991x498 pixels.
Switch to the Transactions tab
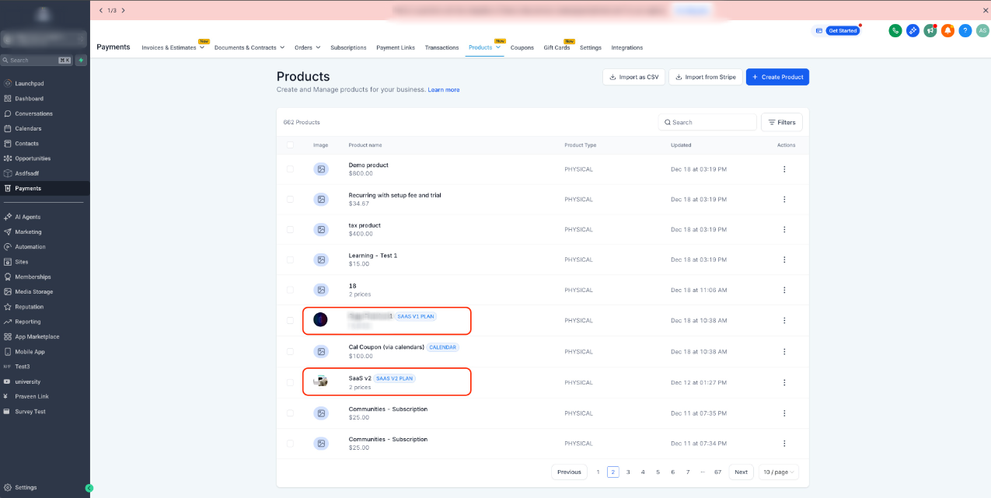[x=441, y=47]
